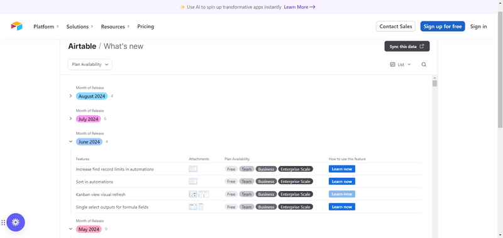Click the Plan Availability column header

click(237, 159)
